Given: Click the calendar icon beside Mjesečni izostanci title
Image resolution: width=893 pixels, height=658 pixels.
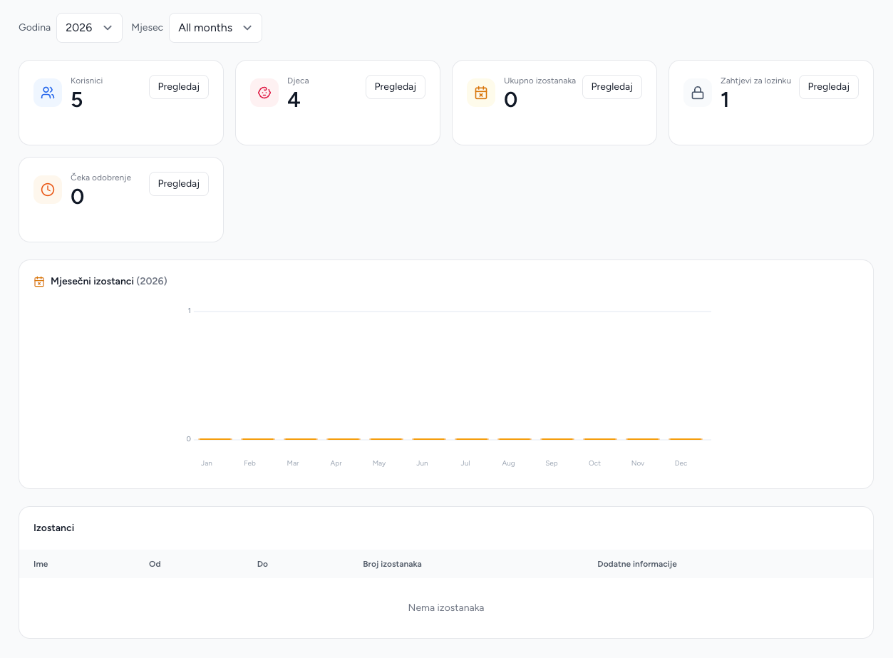Looking at the screenshot, I should pos(39,282).
